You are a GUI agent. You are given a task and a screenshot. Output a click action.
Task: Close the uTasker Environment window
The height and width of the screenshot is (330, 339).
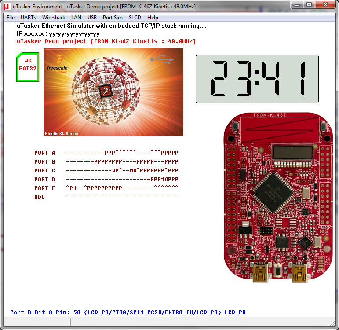click(325, 4)
